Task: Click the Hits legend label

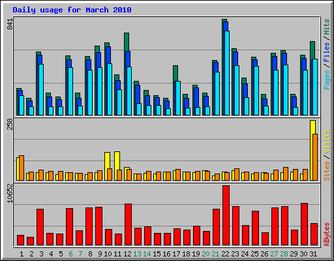Action: [327, 27]
